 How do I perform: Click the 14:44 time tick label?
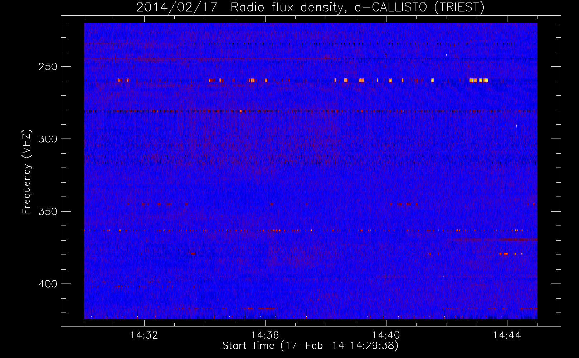pyautogui.click(x=507, y=335)
